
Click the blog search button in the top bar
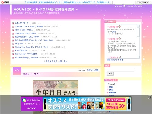(x=143, y=2)
